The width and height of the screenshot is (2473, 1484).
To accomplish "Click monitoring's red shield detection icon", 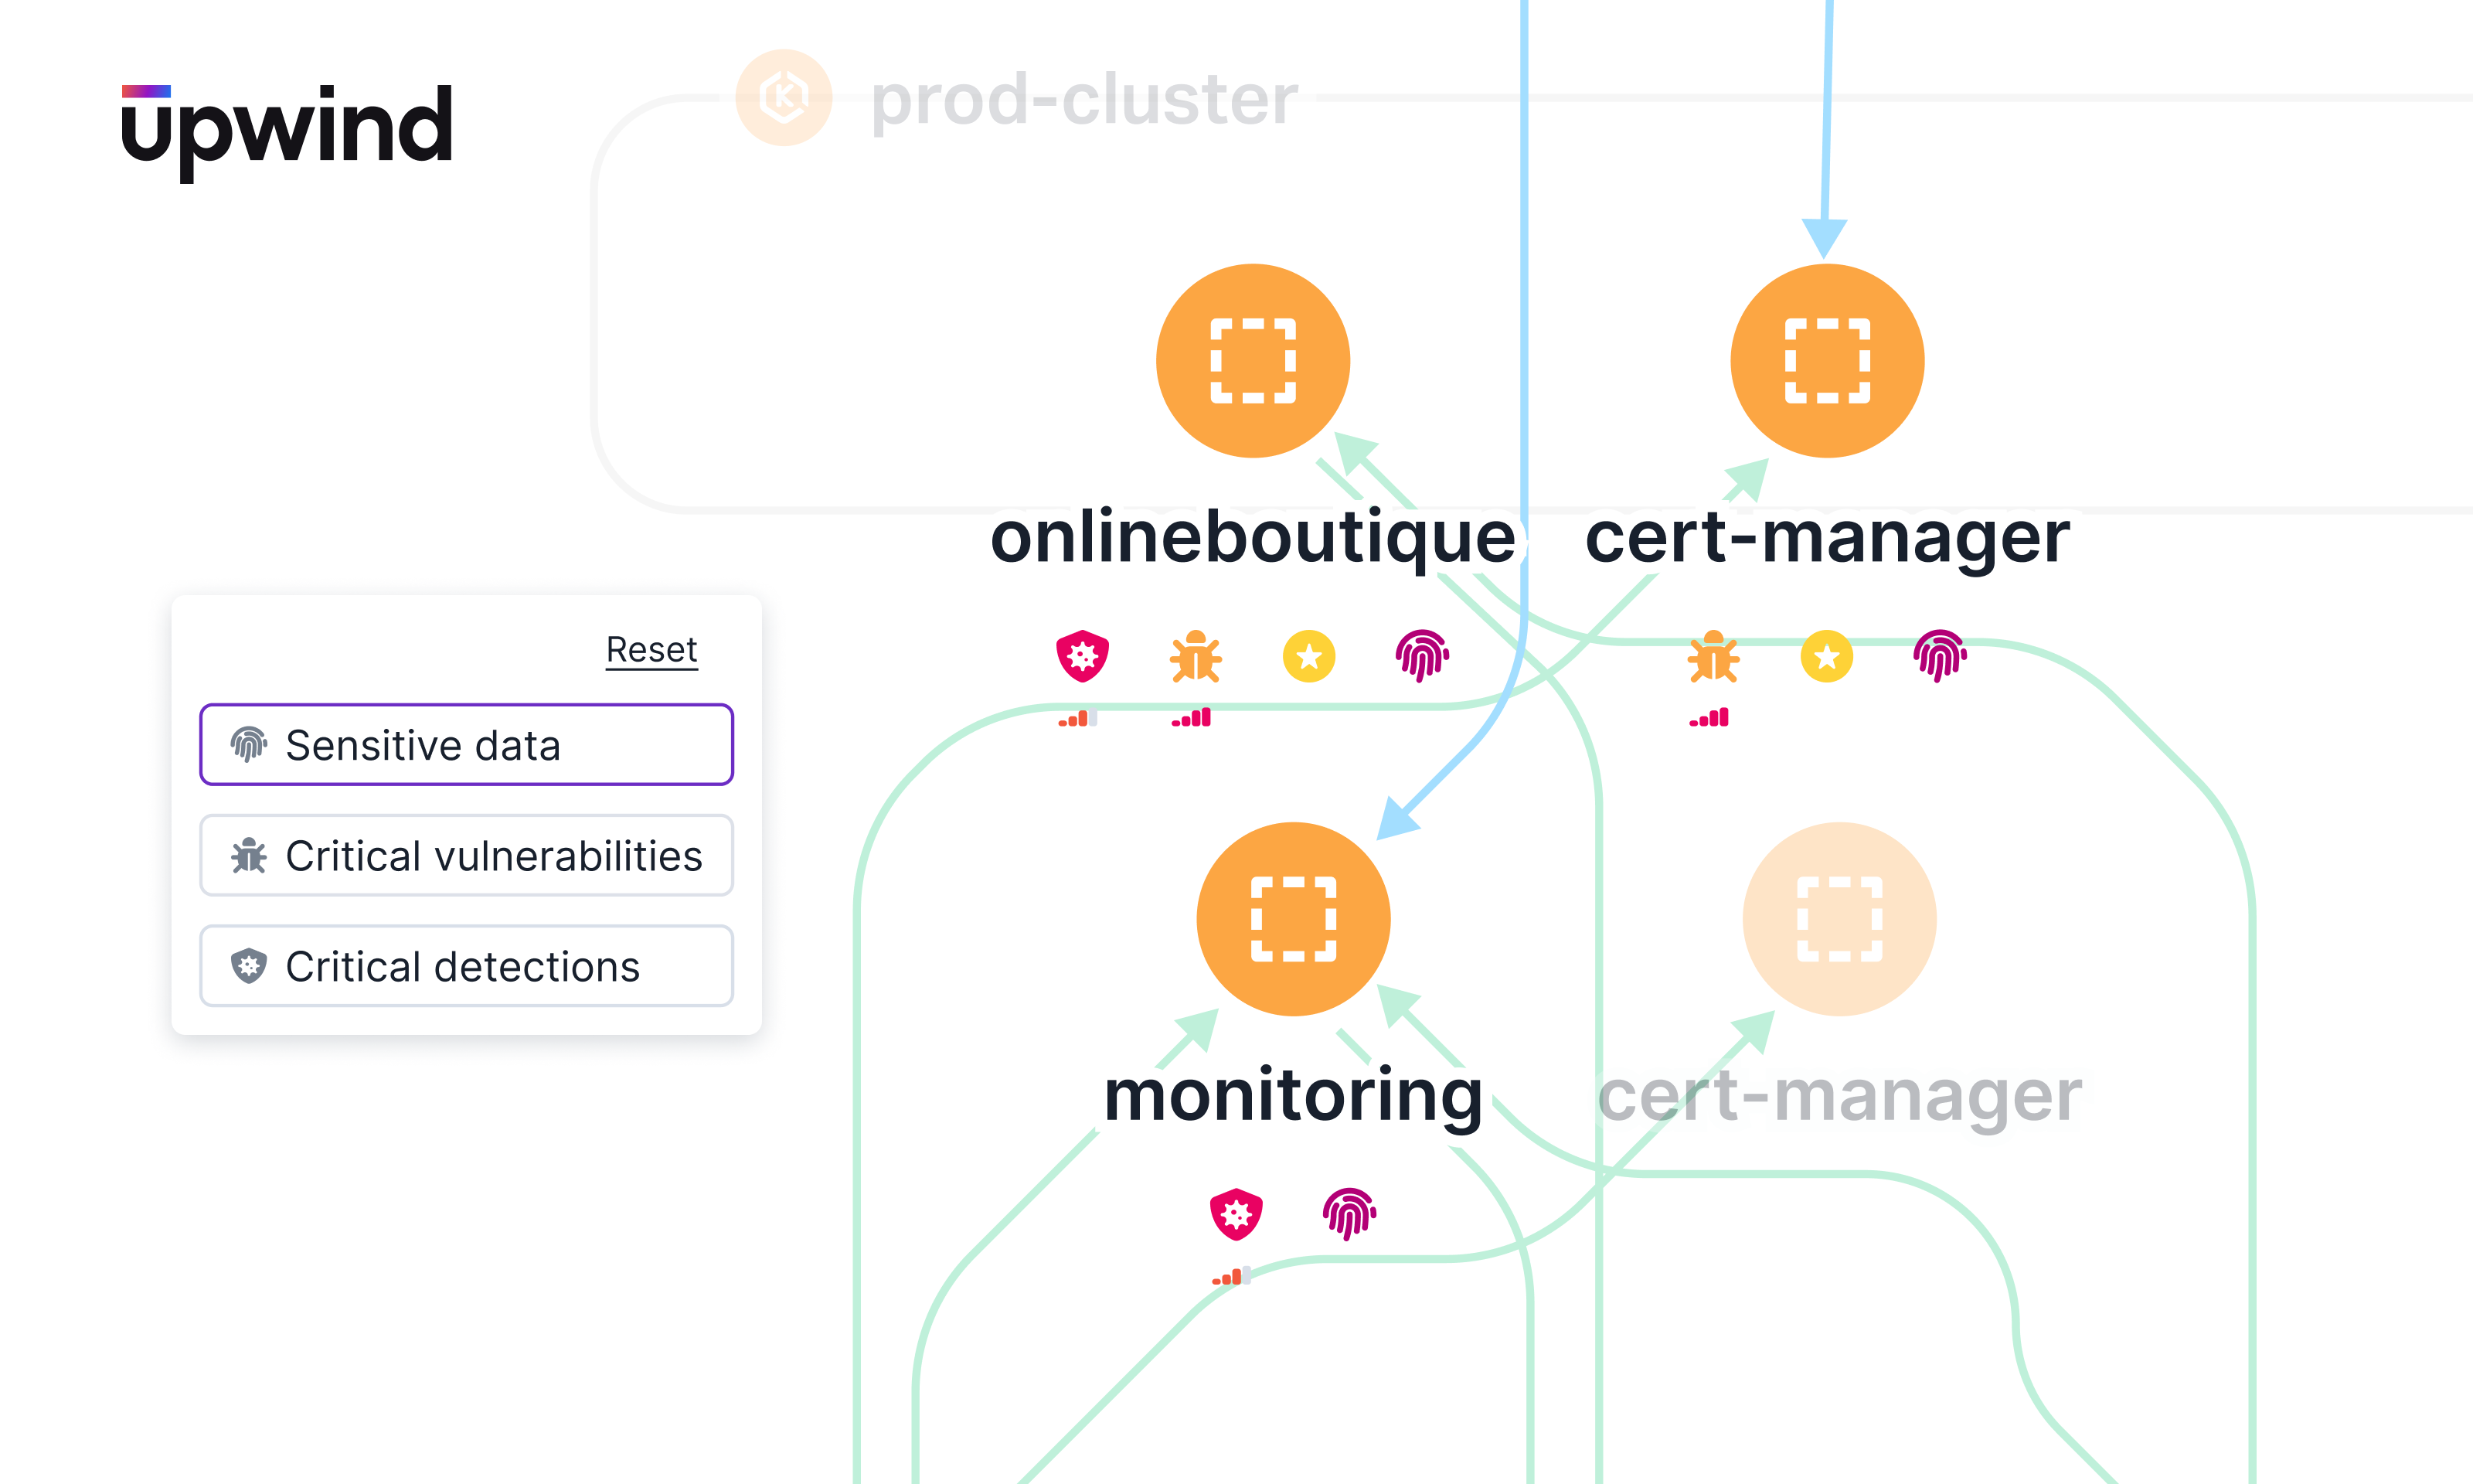I will tap(1236, 1215).
